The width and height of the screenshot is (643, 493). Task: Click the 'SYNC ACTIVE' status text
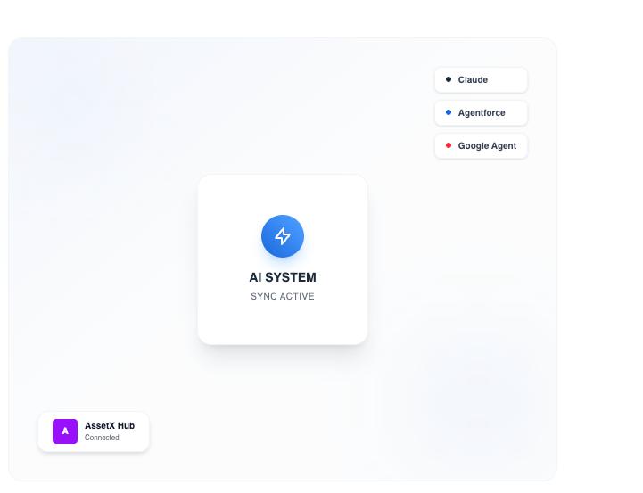pos(283,296)
